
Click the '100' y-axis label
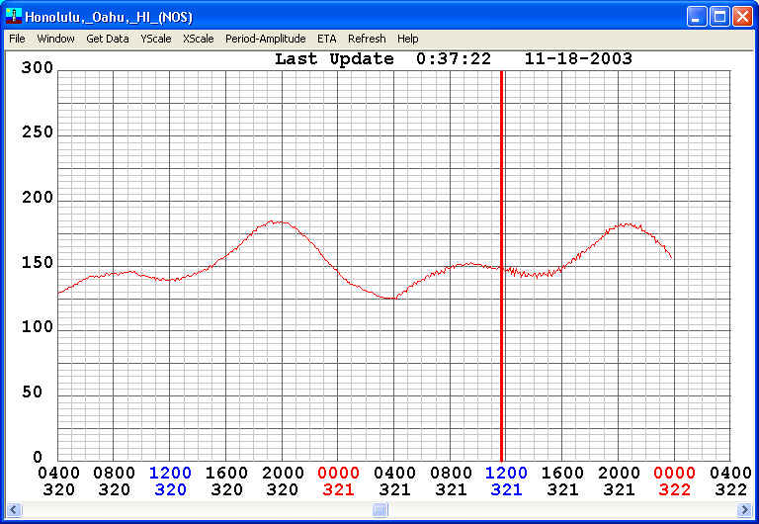click(38, 327)
